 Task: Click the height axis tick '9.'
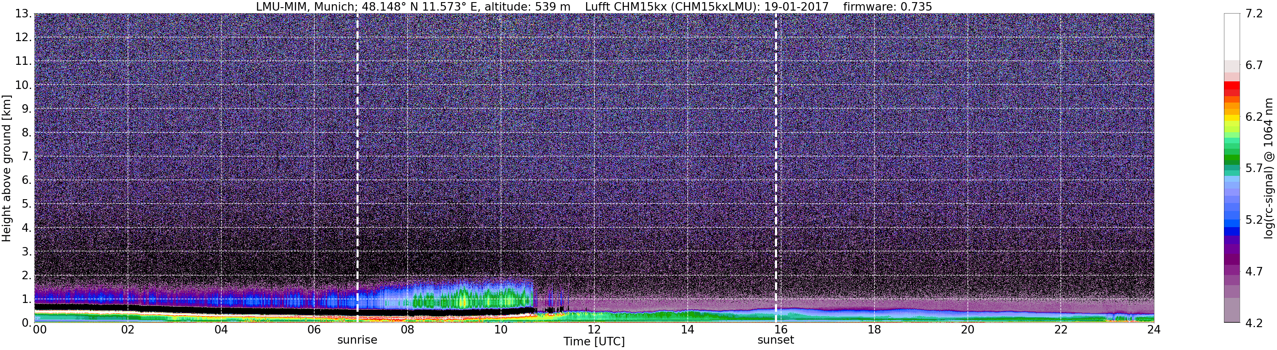pyautogui.click(x=27, y=108)
